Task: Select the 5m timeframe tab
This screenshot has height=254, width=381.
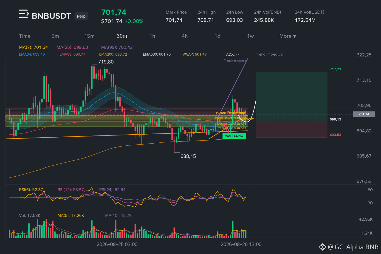Action: coord(55,36)
